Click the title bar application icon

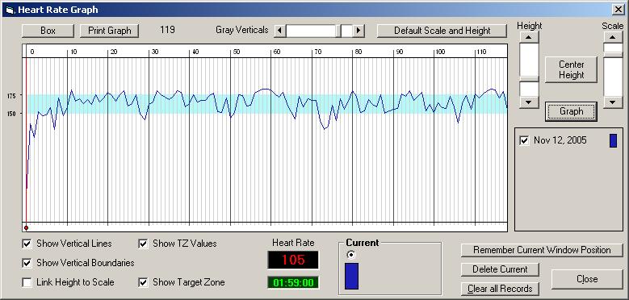pyautogui.click(x=10, y=10)
